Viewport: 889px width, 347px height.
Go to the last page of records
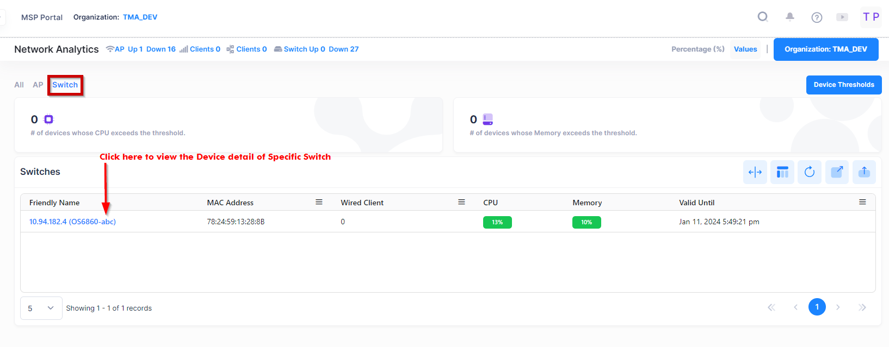pos(862,307)
